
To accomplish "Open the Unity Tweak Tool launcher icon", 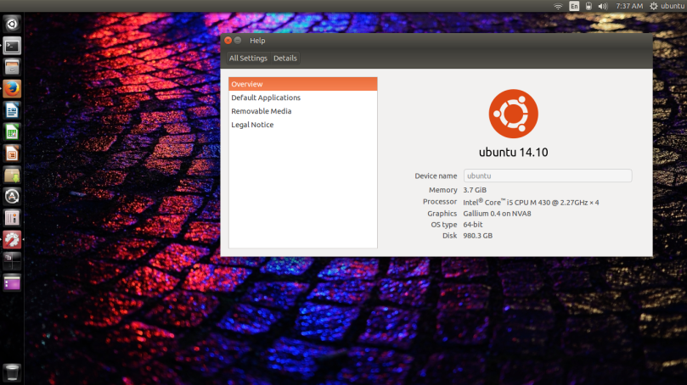I will tap(12, 218).
